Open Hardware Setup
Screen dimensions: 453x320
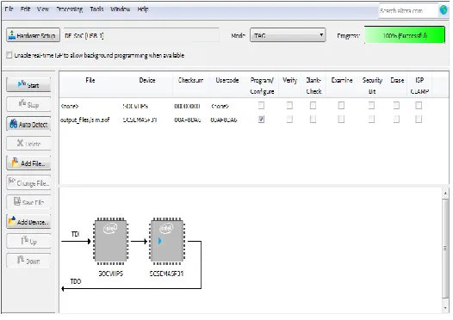click(34, 35)
